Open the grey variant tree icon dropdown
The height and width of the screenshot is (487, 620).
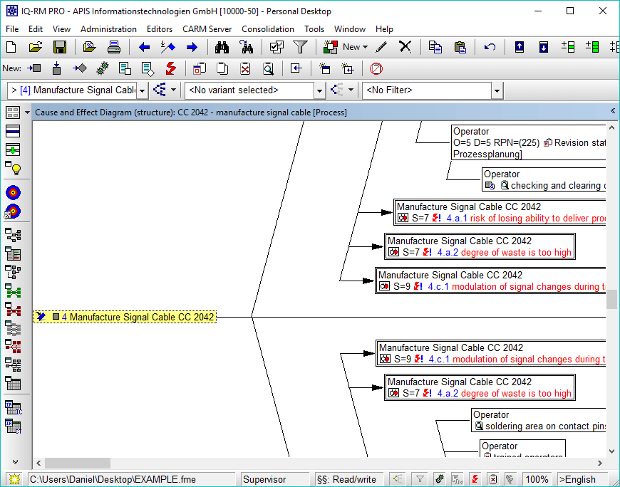pyautogui.click(x=351, y=90)
